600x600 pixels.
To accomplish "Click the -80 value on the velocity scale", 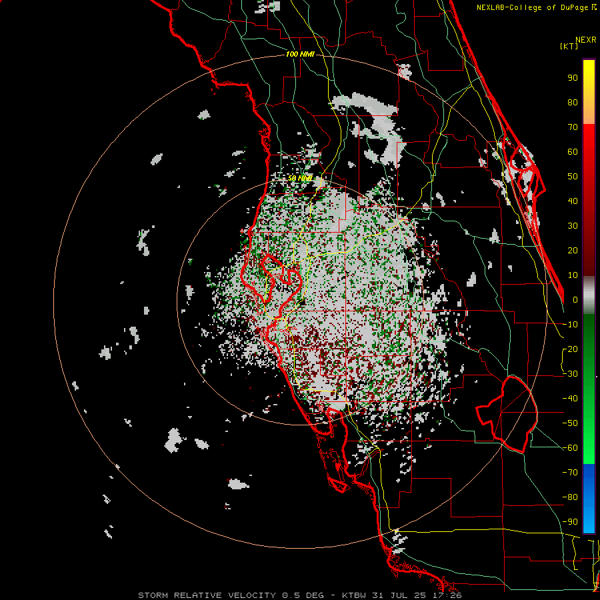I will (570, 497).
